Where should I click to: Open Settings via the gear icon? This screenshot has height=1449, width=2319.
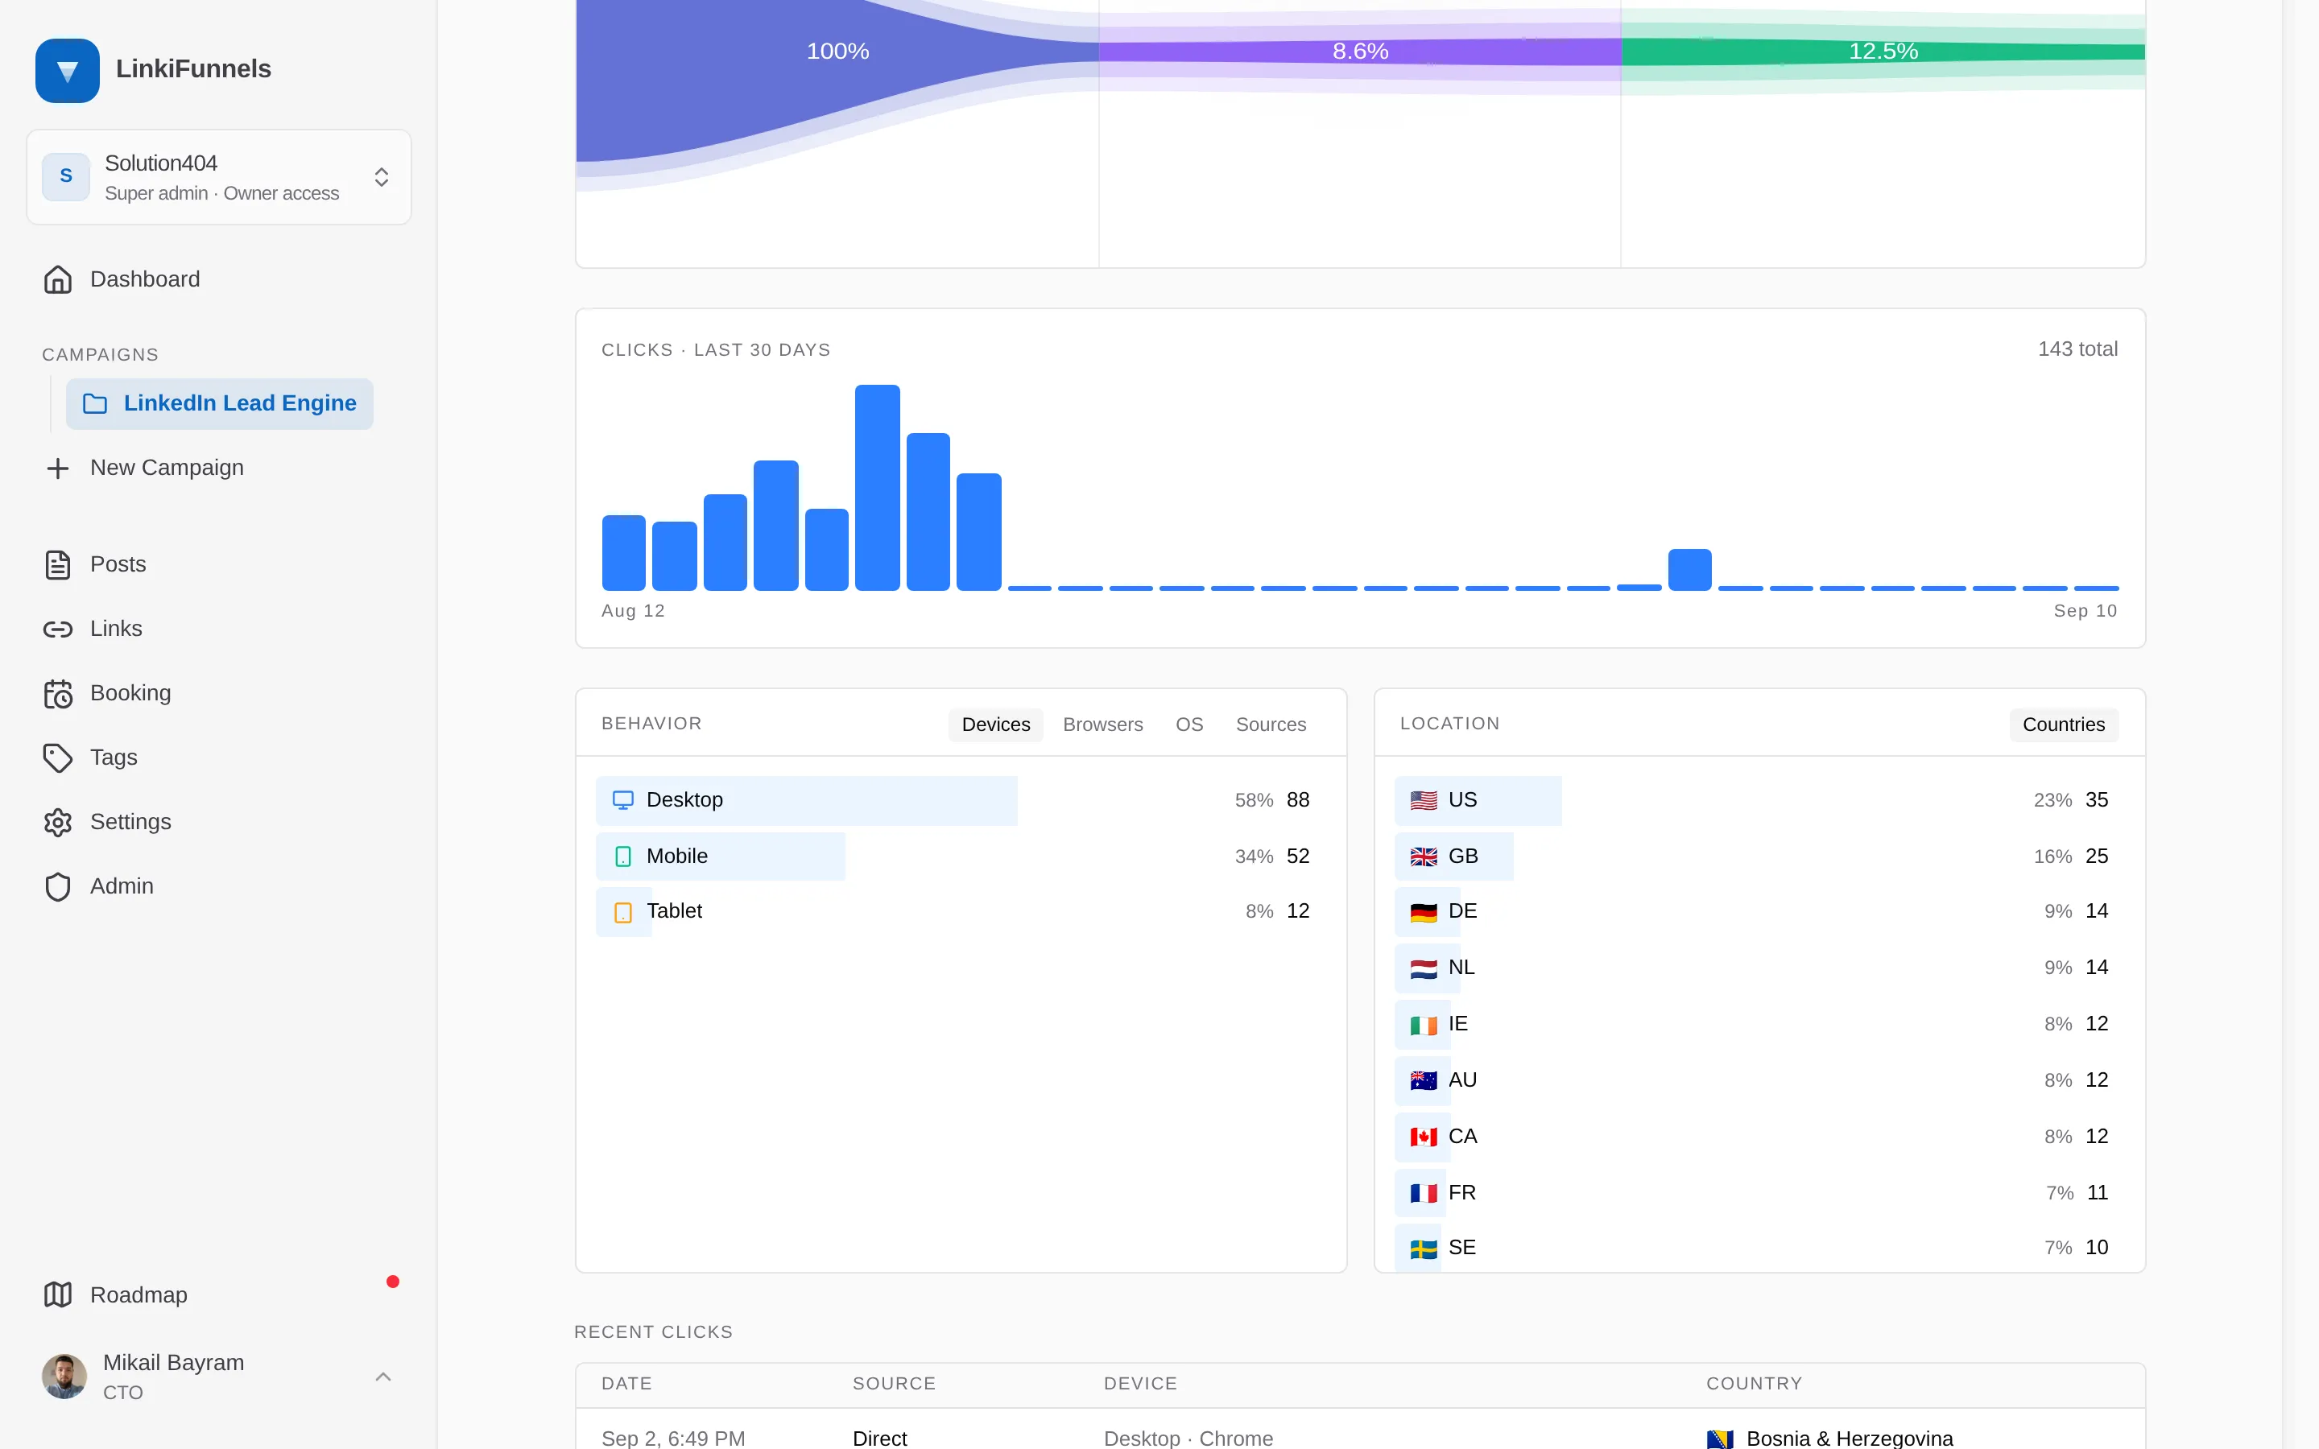point(57,821)
